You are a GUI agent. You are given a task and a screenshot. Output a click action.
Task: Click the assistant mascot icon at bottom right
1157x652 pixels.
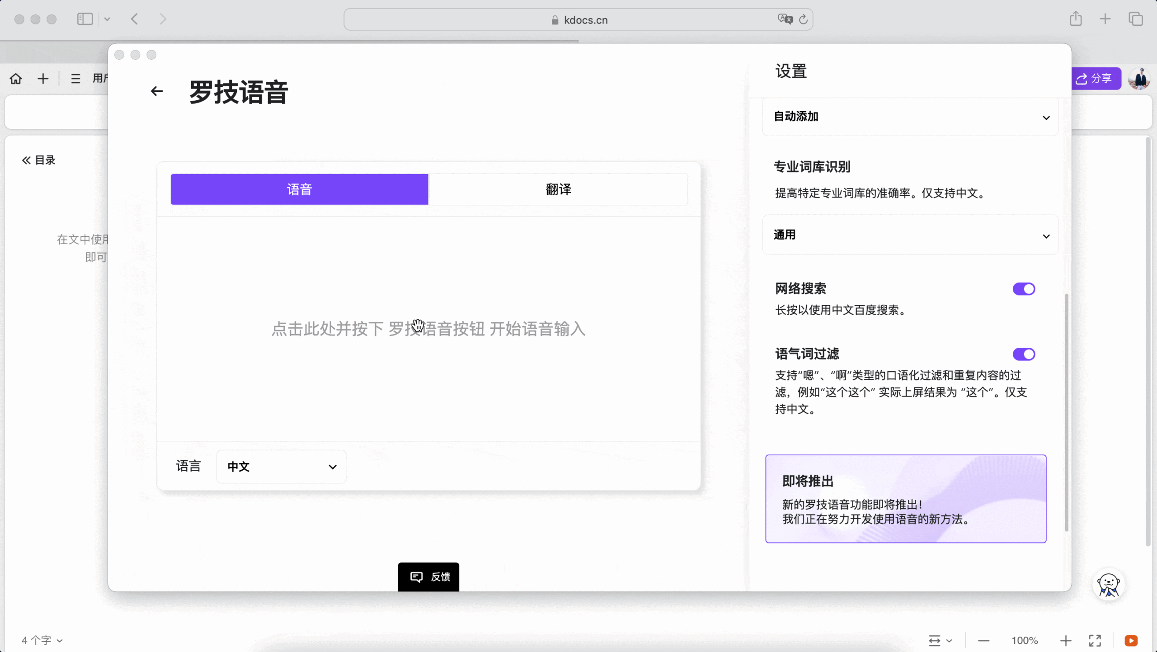pos(1108,585)
